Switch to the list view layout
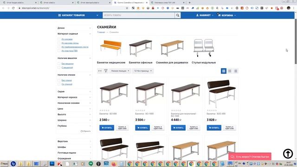This screenshot has height=167, width=297. point(236,71)
